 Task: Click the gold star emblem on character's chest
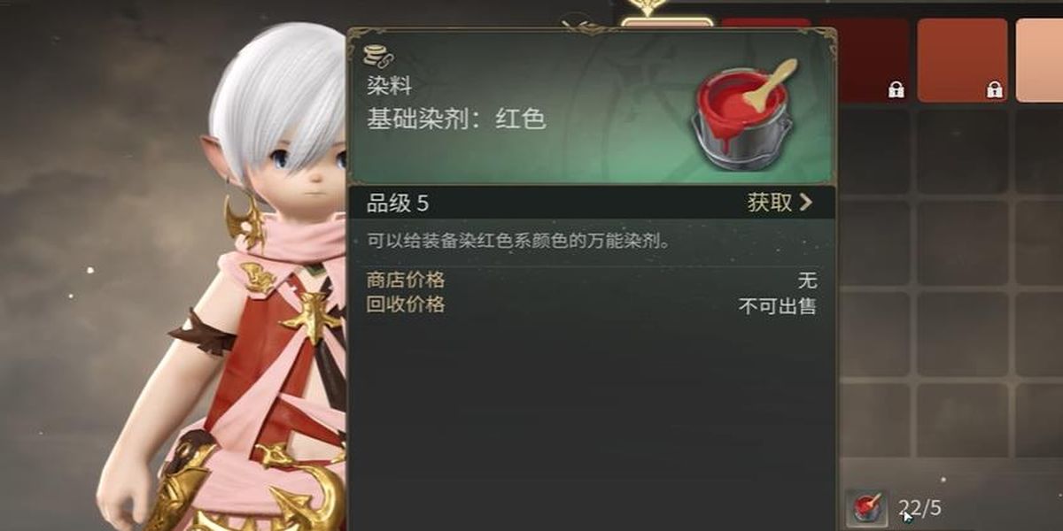pyautogui.click(x=313, y=314)
